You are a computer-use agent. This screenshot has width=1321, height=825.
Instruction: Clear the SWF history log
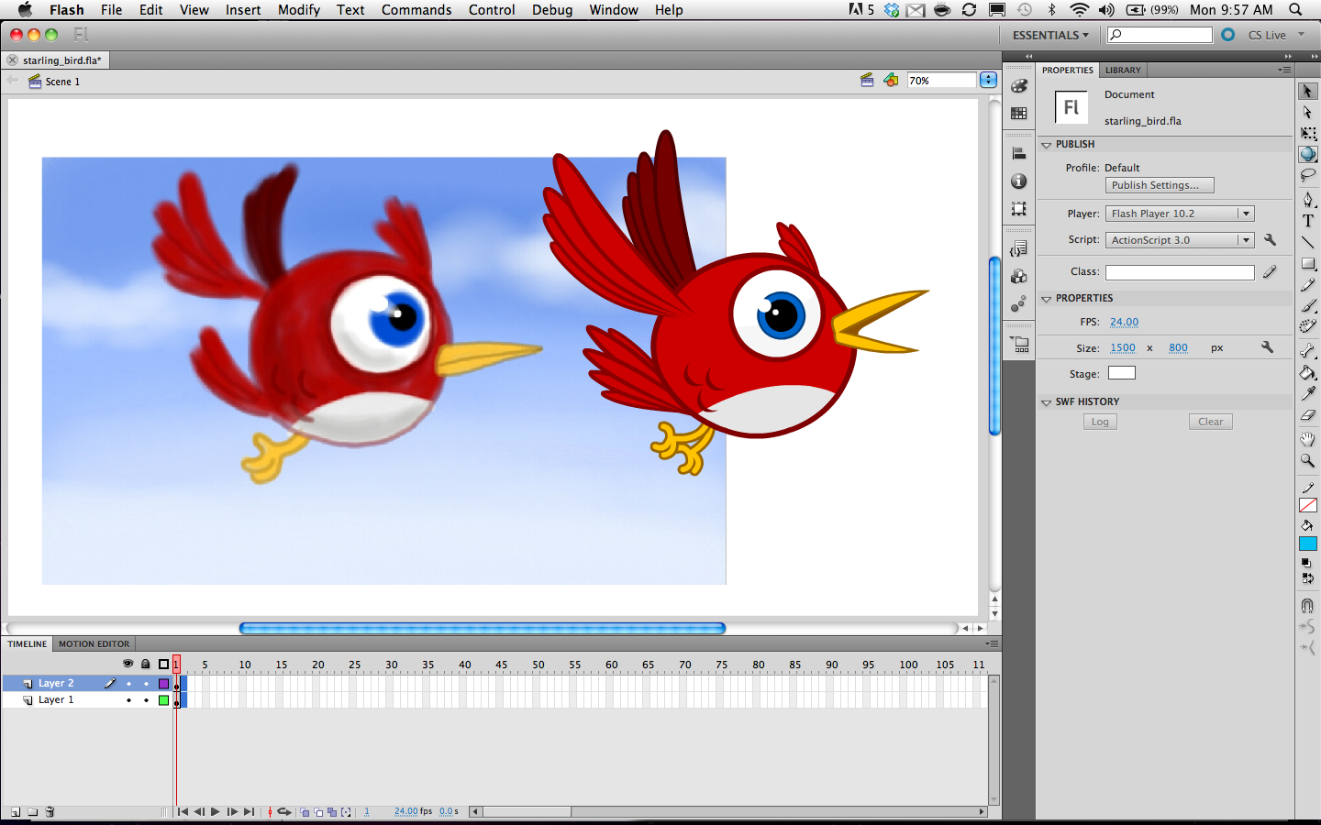(x=1210, y=421)
